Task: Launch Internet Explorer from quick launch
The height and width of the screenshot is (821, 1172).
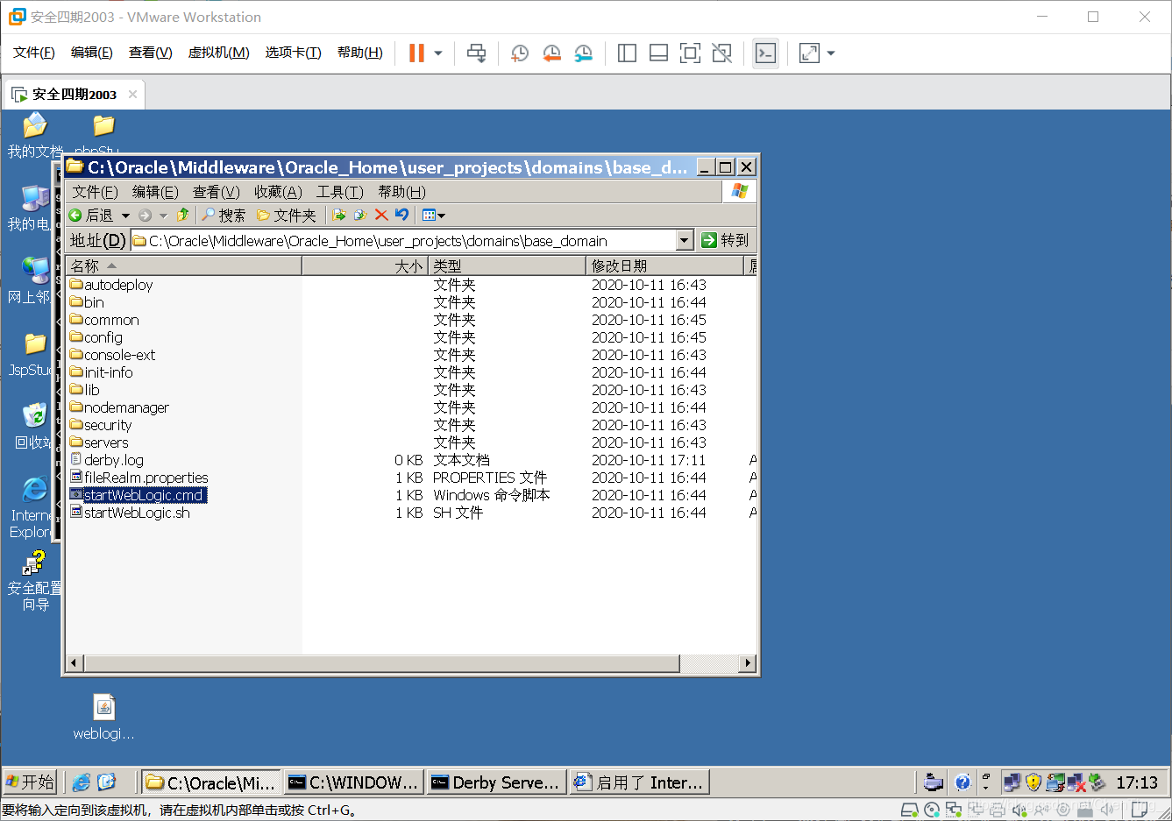Action: point(82,782)
